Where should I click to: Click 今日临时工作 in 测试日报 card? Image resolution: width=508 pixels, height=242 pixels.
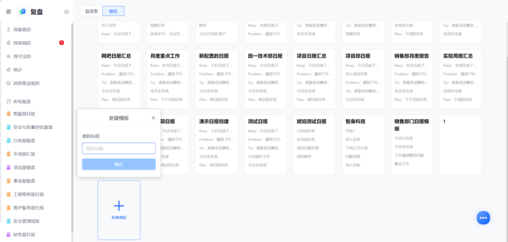(259, 156)
